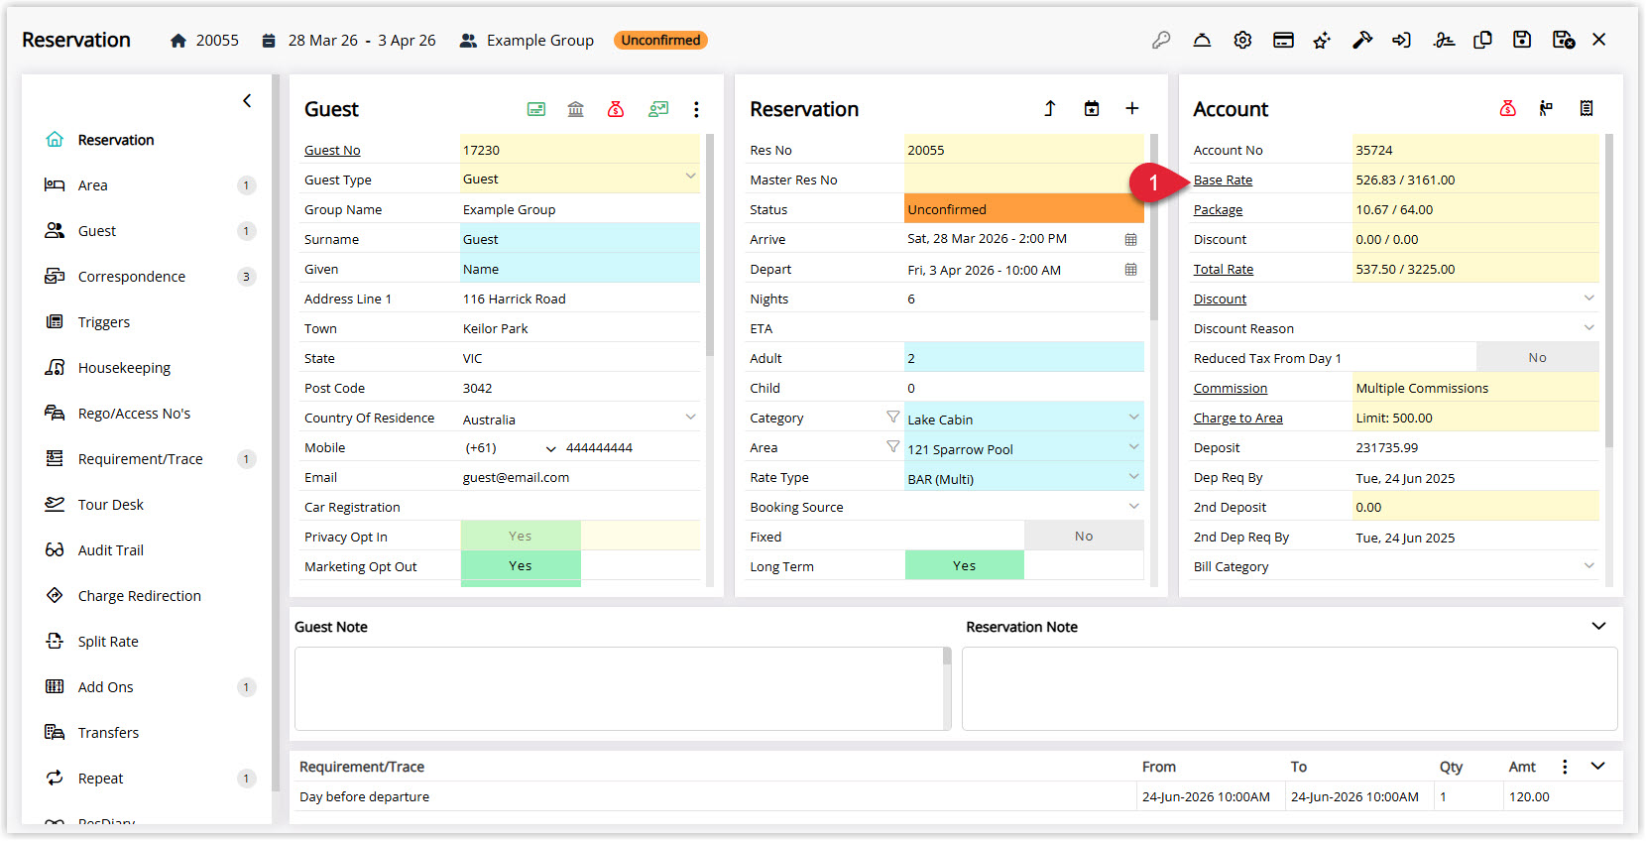Click the Package link
Image resolution: width=1646 pixels, height=841 pixels.
pos(1218,210)
